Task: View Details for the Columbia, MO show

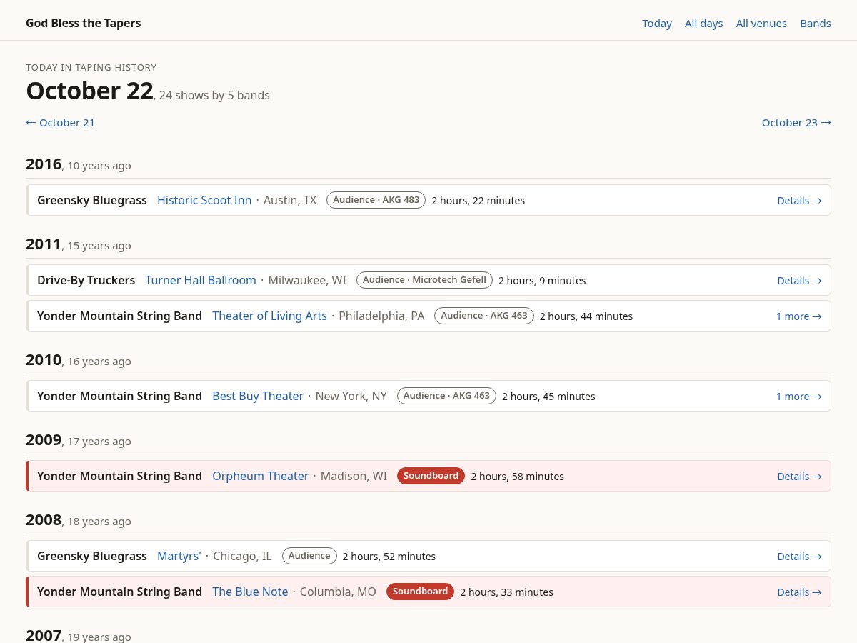Action: [799, 592]
